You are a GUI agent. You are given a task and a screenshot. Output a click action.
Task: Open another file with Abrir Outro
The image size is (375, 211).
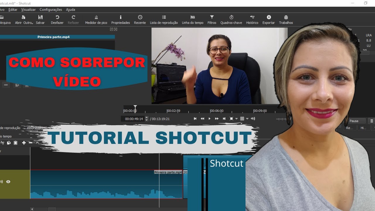coord(24,20)
